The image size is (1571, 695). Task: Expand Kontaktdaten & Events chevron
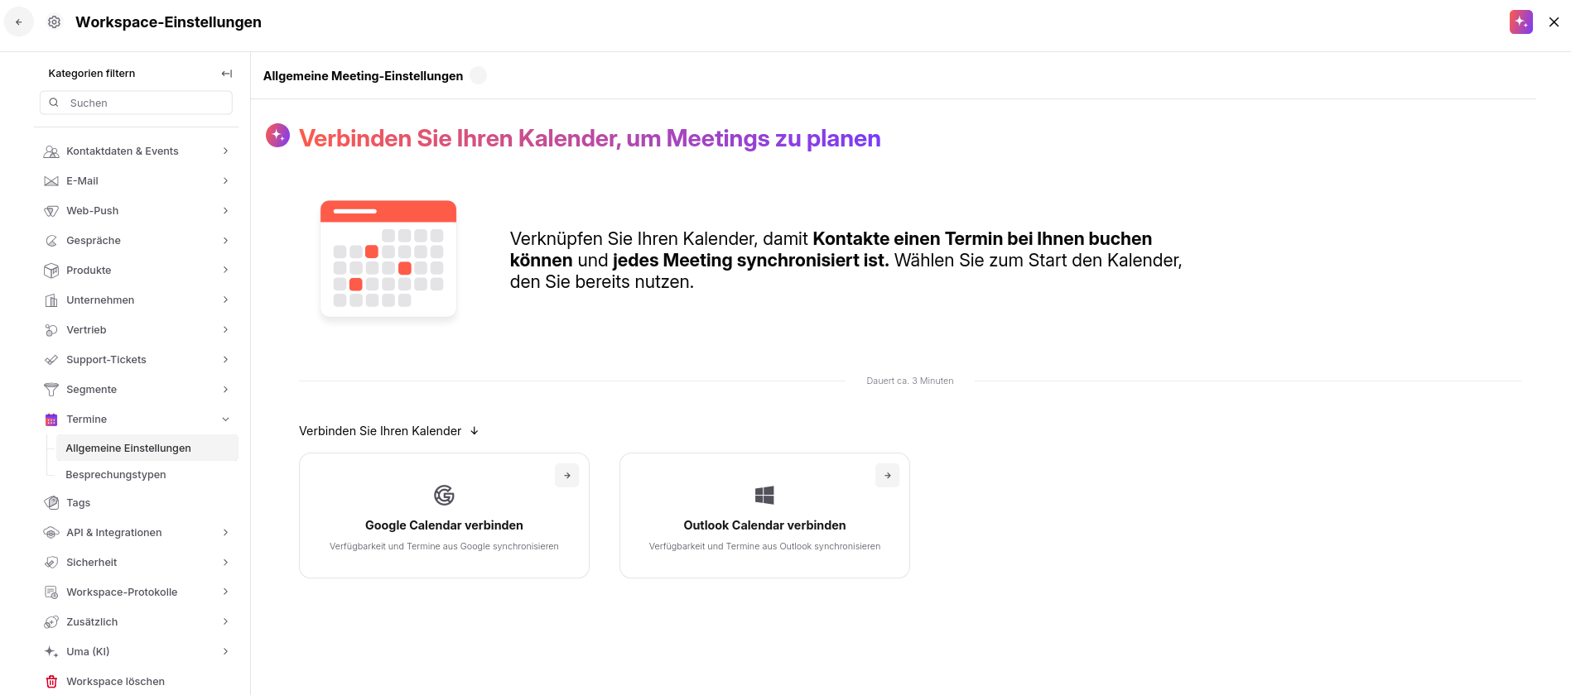(x=225, y=151)
